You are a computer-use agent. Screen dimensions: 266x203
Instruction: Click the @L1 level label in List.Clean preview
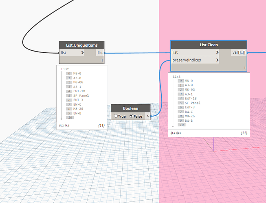(x=178, y=133)
